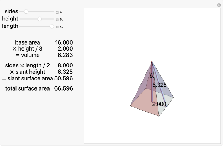Click the height slider thumb
223x146 pixels.
(x=40, y=19)
